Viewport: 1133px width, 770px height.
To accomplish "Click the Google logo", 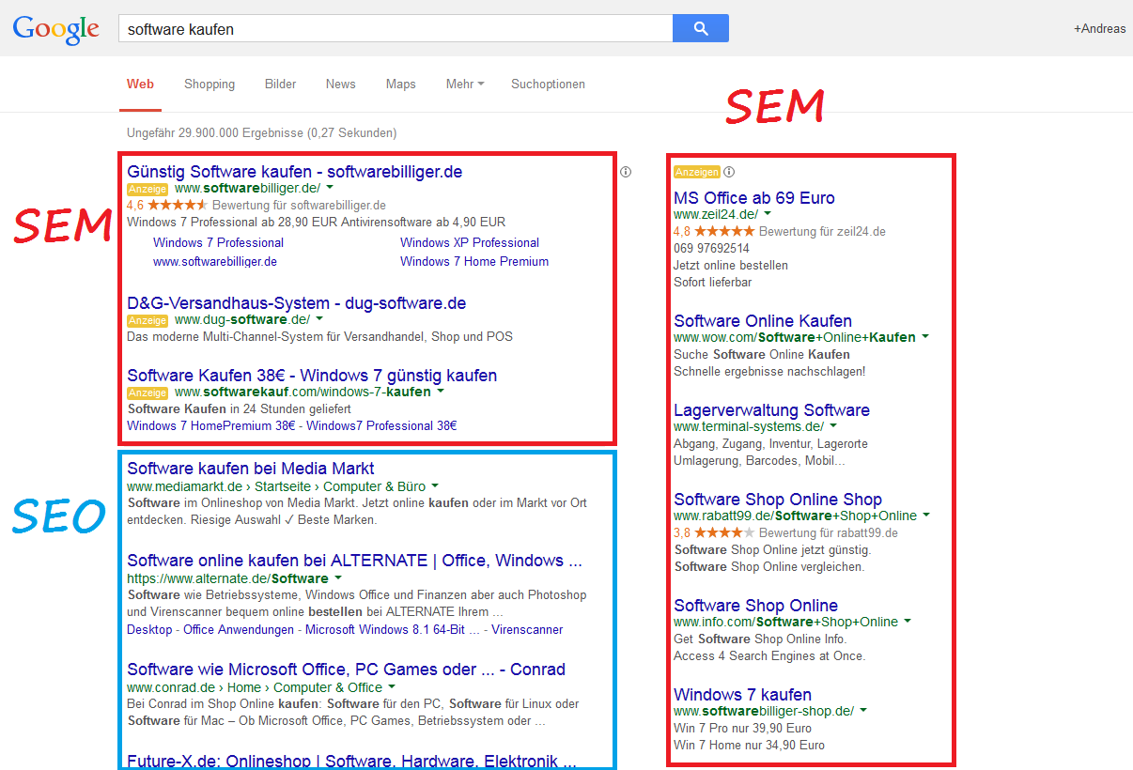I will click(55, 28).
